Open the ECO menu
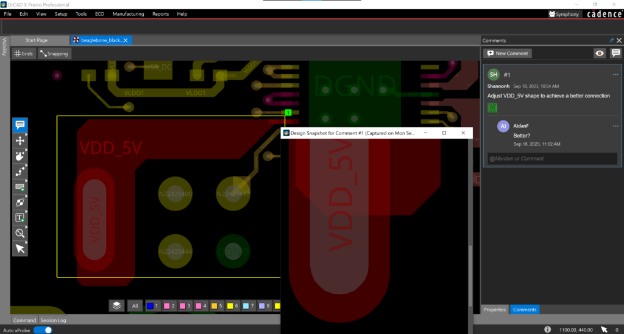624x334 pixels. 99,14
